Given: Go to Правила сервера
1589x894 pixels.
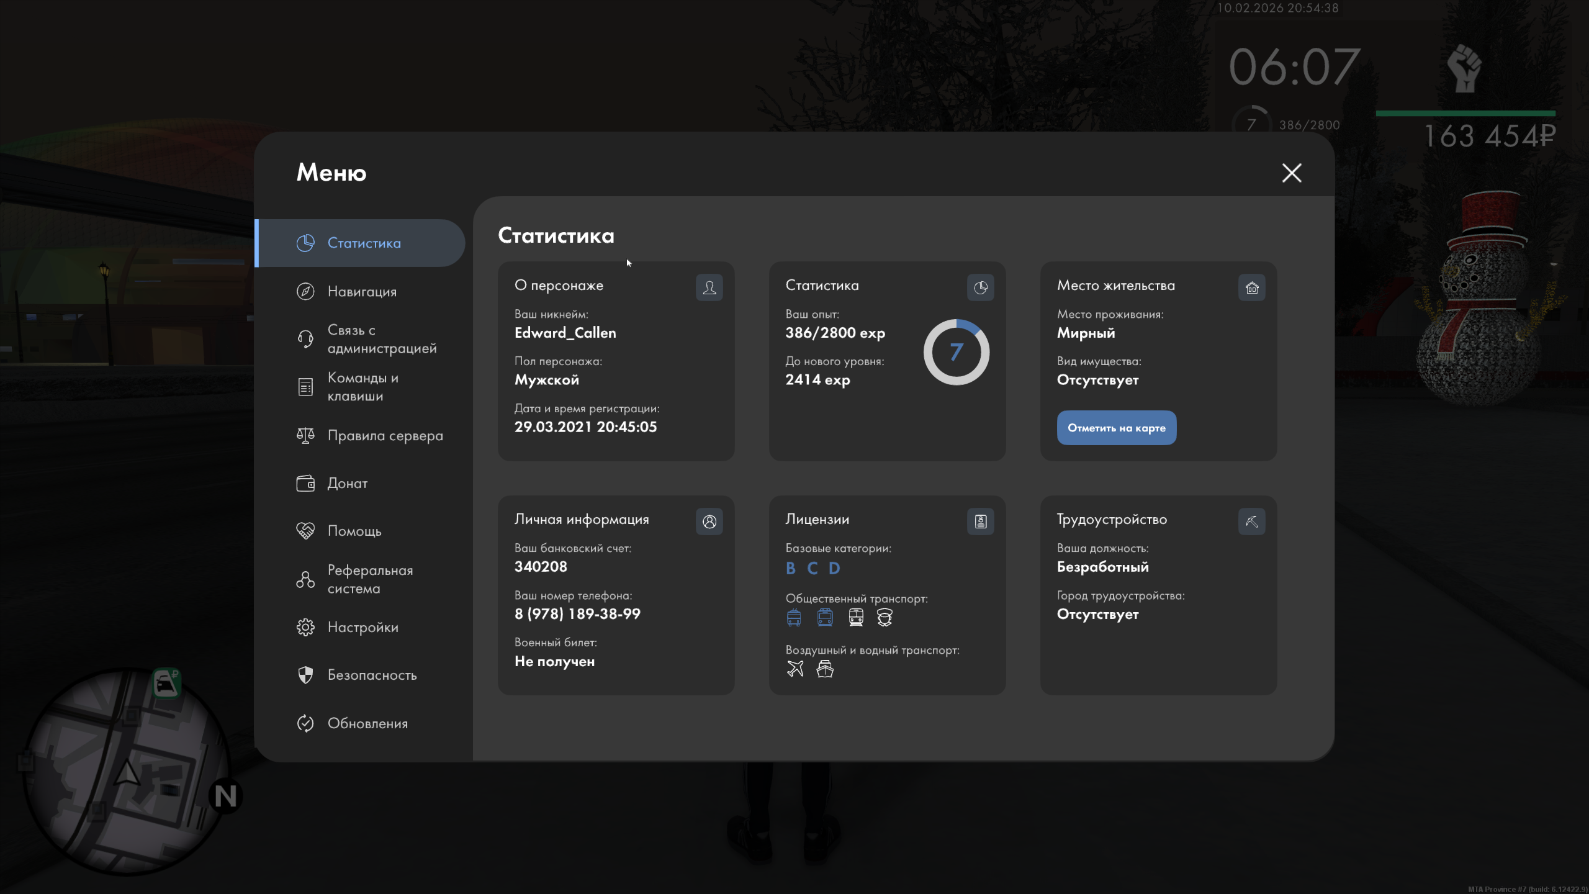Looking at the screenshot, I should coord(385,435).
